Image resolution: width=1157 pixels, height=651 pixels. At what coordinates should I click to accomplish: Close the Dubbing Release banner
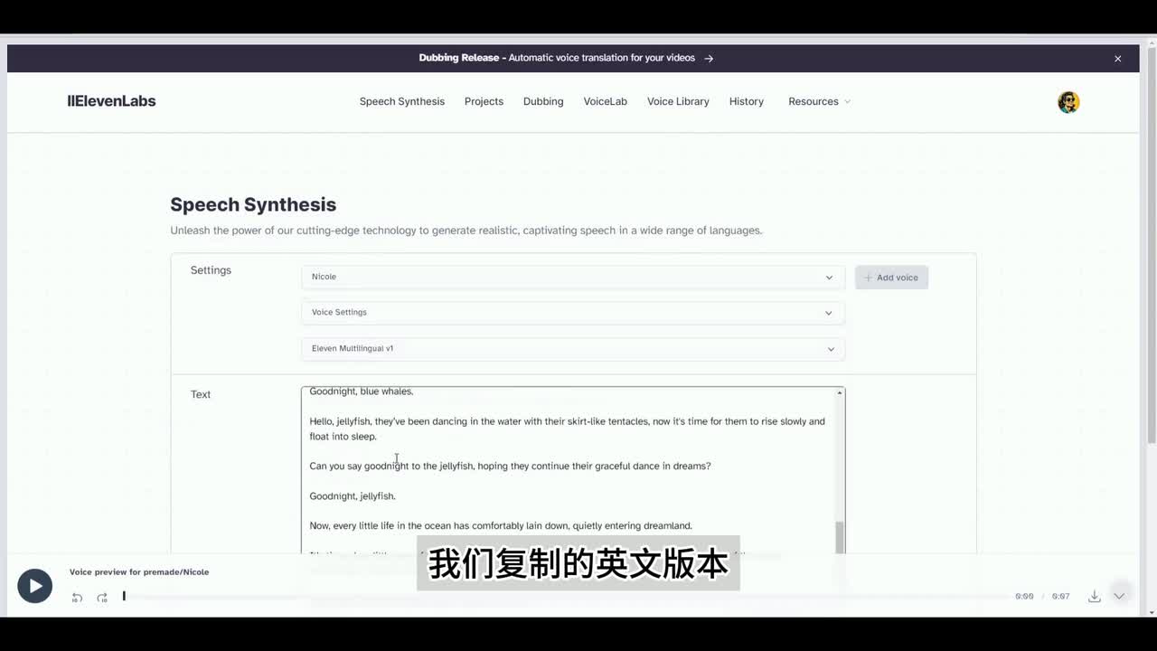point(1117,59)
